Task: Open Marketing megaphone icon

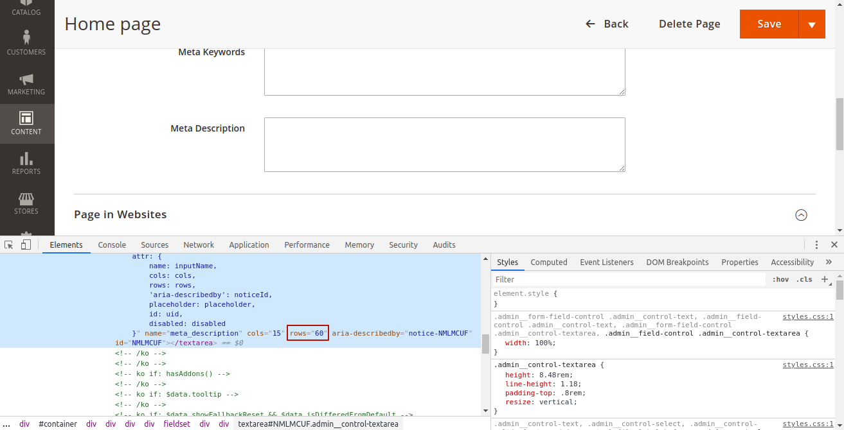Action: (26, 79)
